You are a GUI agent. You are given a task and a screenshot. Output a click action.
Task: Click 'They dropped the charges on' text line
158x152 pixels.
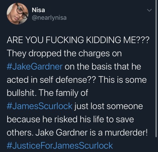click(x=64, y=53)
